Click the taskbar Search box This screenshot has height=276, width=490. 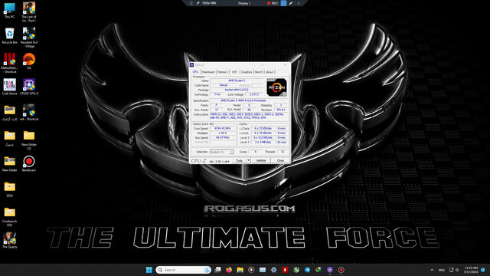click(x=183, y=270)
